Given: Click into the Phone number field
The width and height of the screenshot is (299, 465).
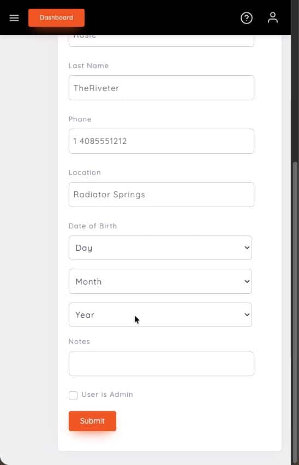Looking at the screenshot, I should (x=161, y=141).
